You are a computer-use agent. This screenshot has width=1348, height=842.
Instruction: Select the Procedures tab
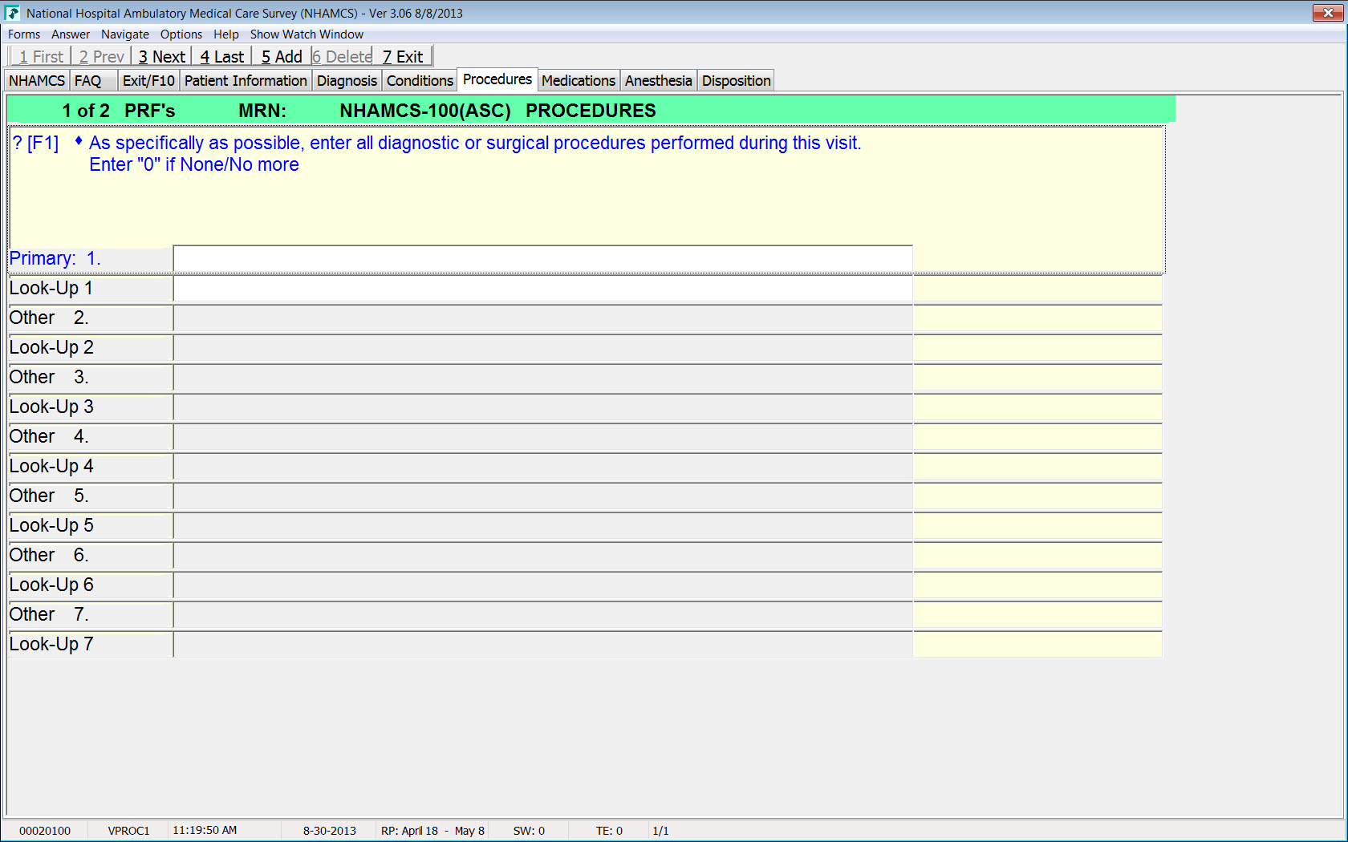click(497, 79)
